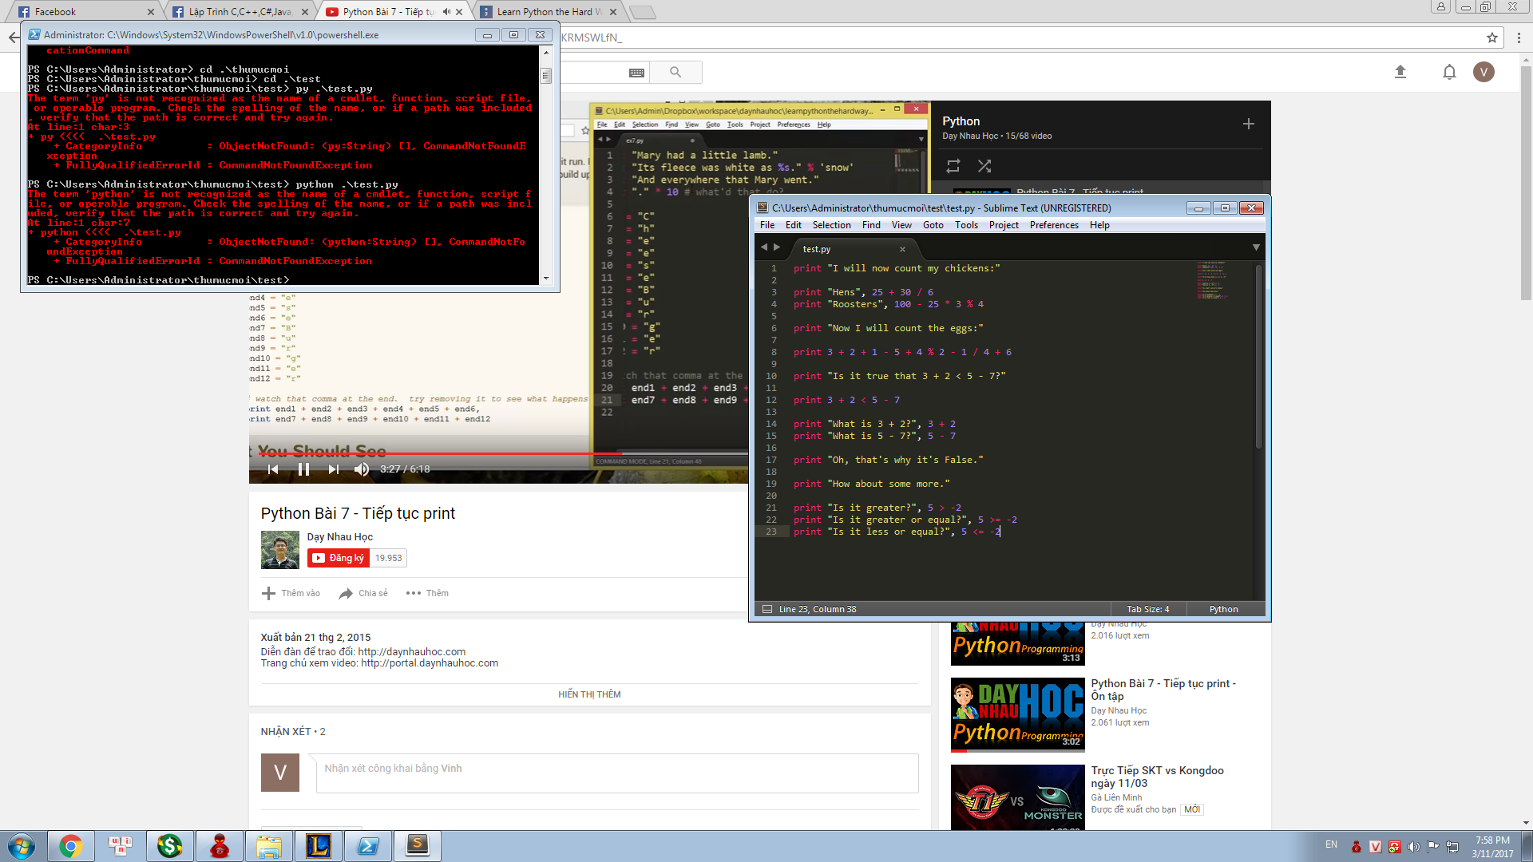The image size is (1533, 862).
Task: Click the public comment input field
Action: (616, 773)
